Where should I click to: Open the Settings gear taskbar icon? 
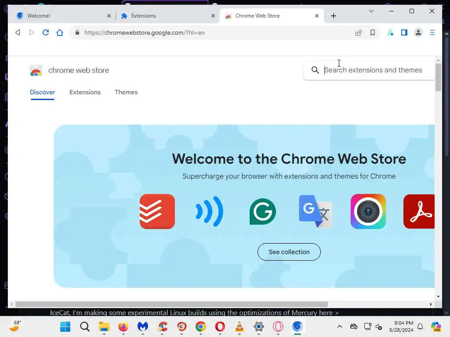click(x=258, y=326)
